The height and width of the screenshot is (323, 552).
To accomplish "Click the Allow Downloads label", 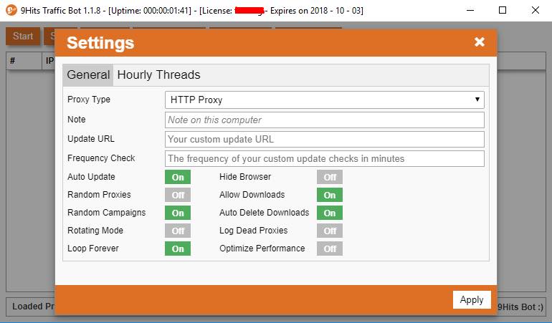I will click(252, 195).
